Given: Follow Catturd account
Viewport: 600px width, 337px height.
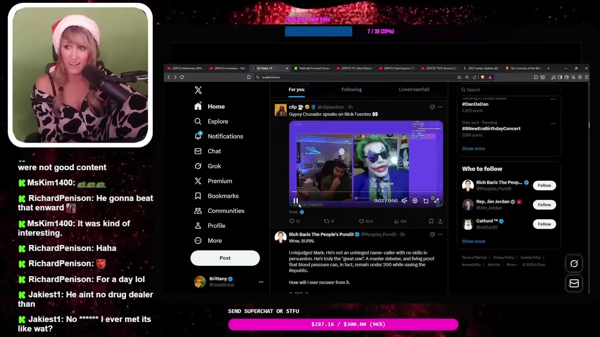Looking at the screenshot, I should (544, 224).
